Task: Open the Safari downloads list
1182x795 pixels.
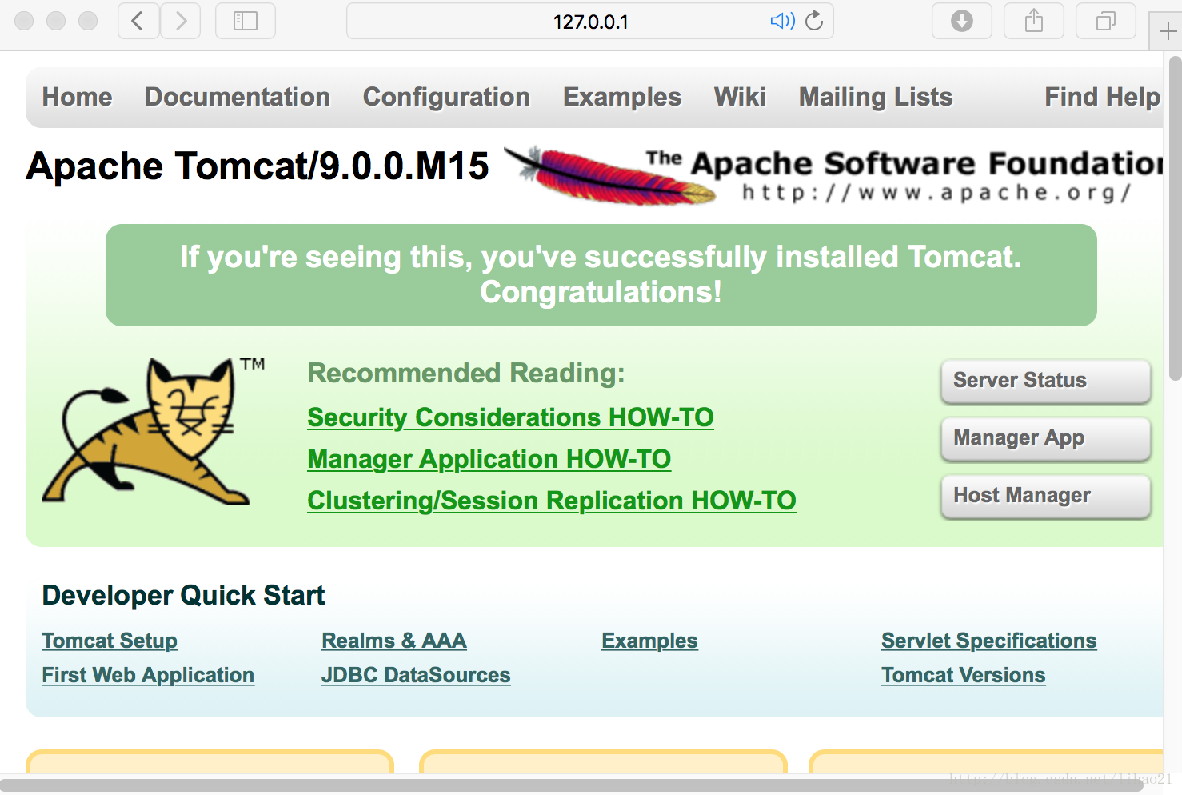Action: pyautogui.click(x=962, y=21)
